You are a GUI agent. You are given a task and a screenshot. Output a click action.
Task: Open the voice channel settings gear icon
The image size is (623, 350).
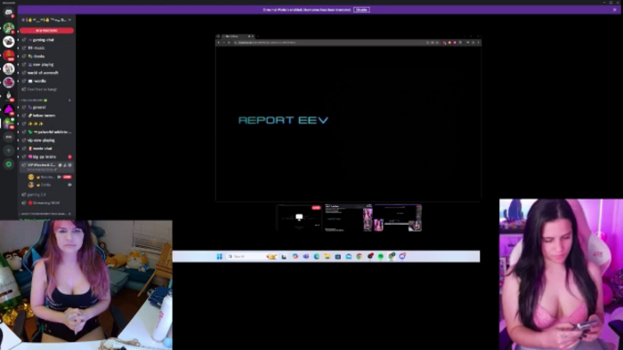click(x=70, y=165)
